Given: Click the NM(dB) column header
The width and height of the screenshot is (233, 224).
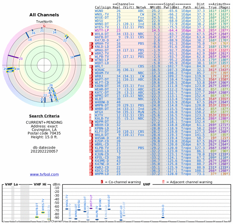Looking at the screenshot, I should (155, 7).
